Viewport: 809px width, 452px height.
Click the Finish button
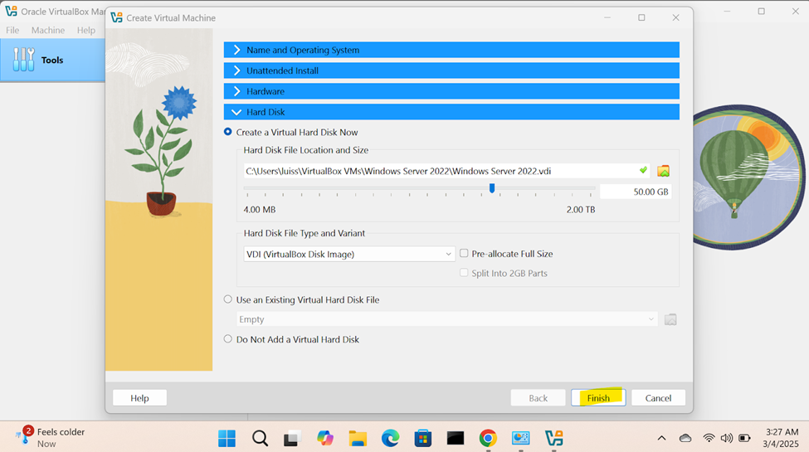(x=598, y=398)
